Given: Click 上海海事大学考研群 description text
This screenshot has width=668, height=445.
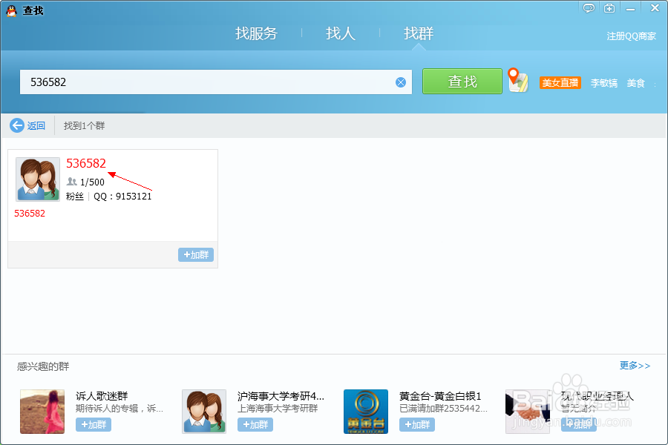Looking at the screenshot, I should pyautogui.click(x=278, y=409).
